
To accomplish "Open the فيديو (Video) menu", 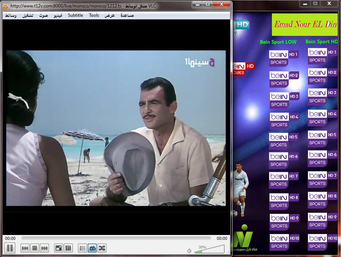I will (x=58, y=15).
